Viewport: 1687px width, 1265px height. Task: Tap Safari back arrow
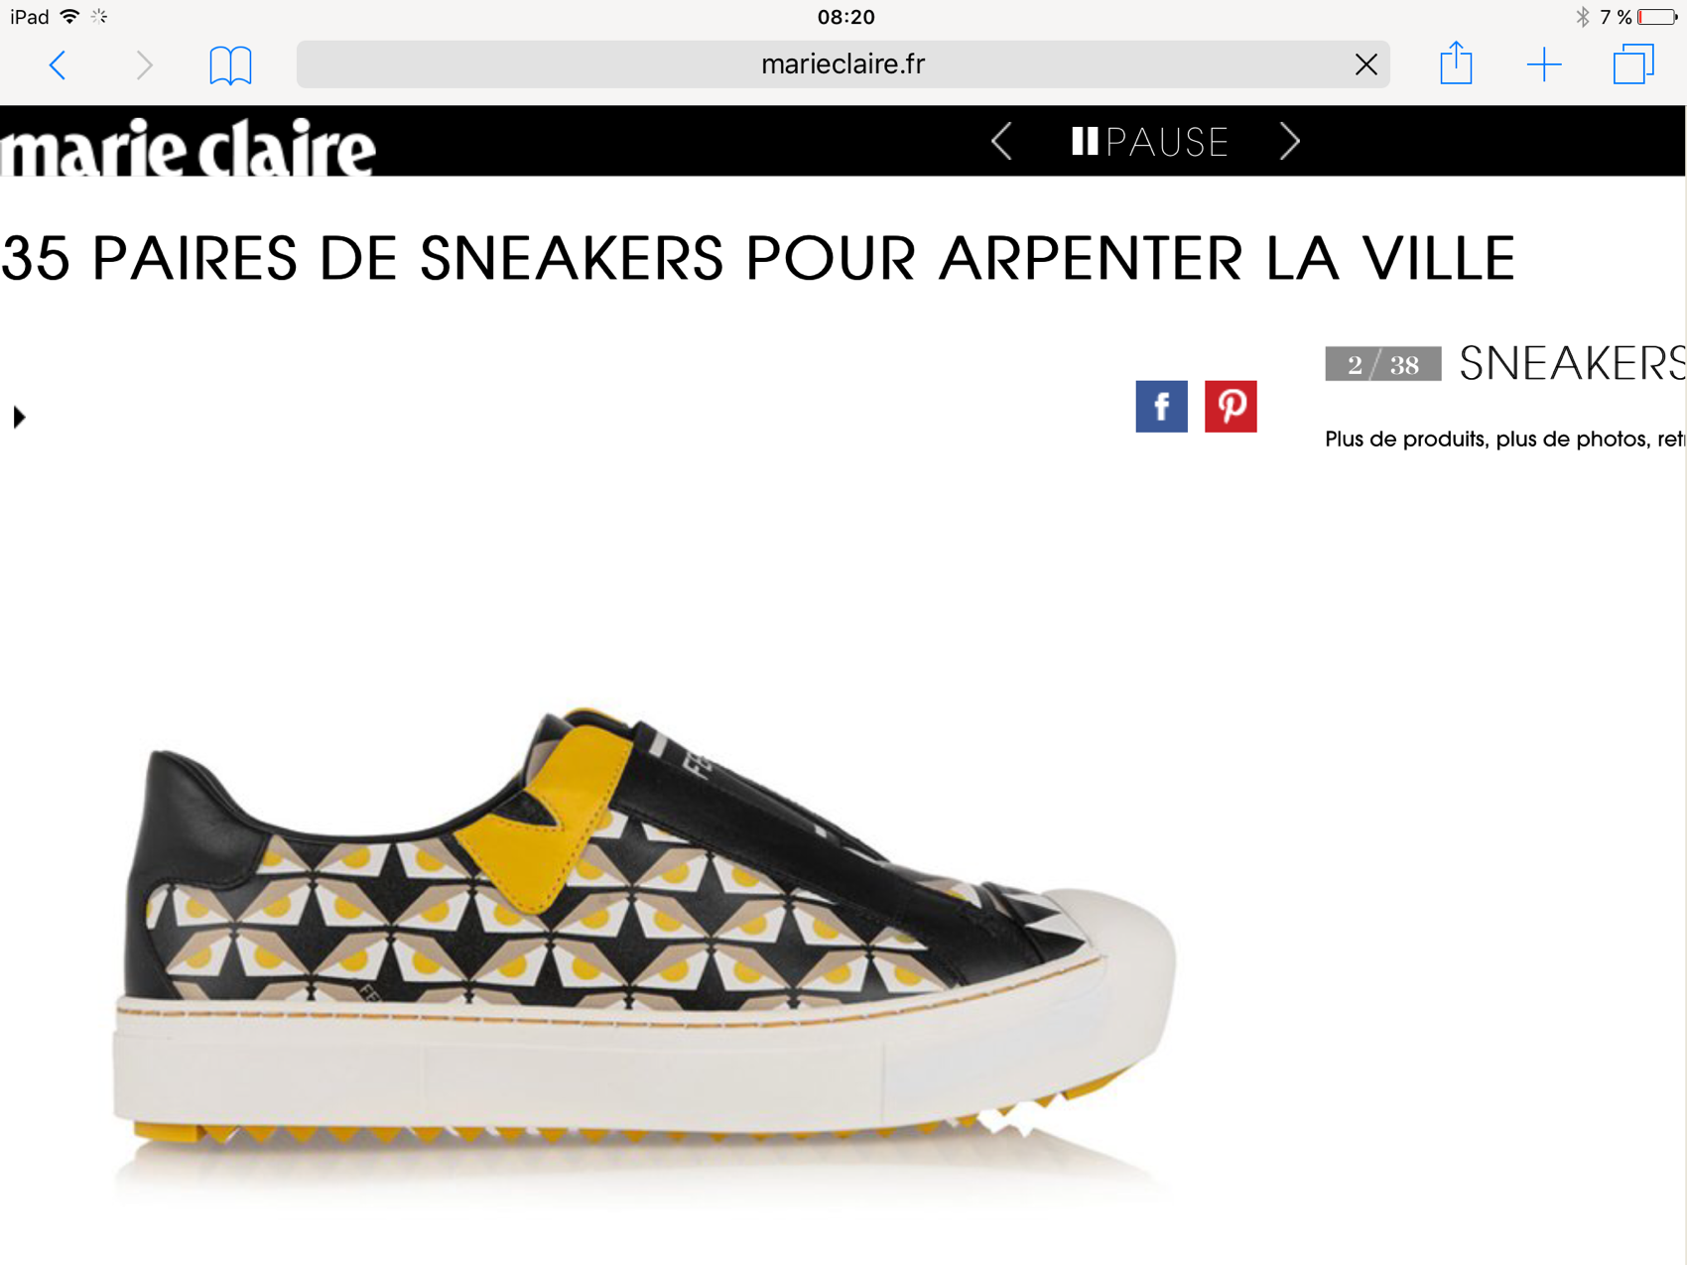[x=58, y=65]
